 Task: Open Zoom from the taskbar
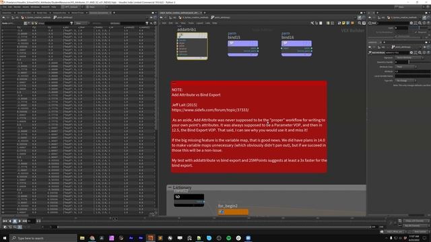tap(248, 238)
